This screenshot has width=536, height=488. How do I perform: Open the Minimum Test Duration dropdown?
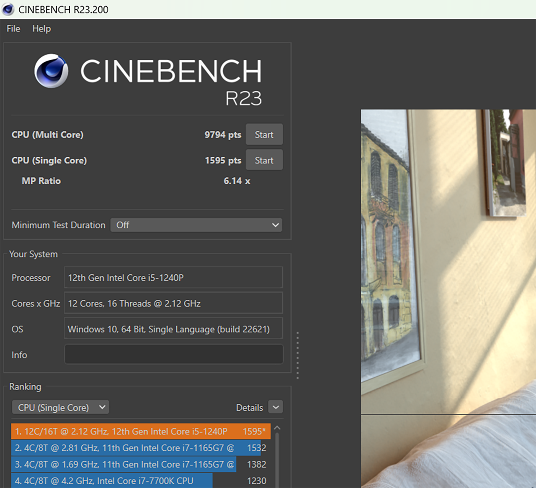196,225
